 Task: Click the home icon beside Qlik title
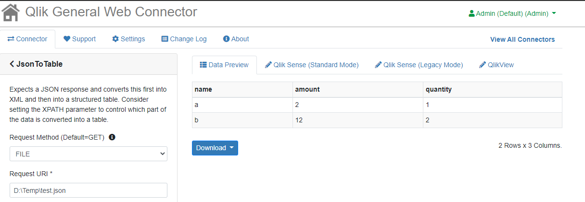coord(11,12)
